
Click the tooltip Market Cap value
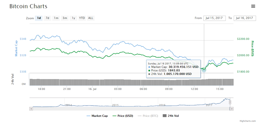click(183, 67)
